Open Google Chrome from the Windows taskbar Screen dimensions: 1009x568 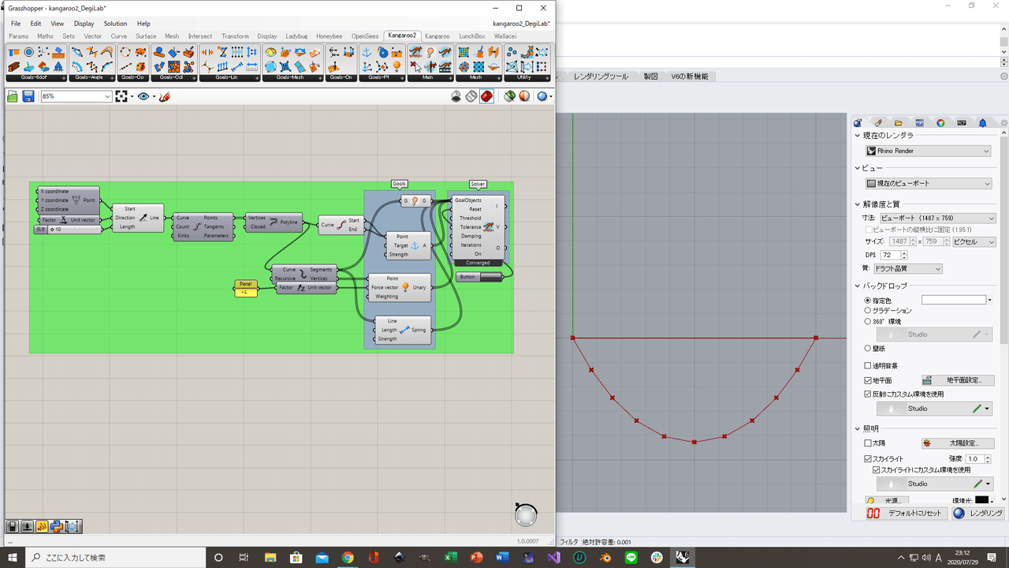pos(348,557)
